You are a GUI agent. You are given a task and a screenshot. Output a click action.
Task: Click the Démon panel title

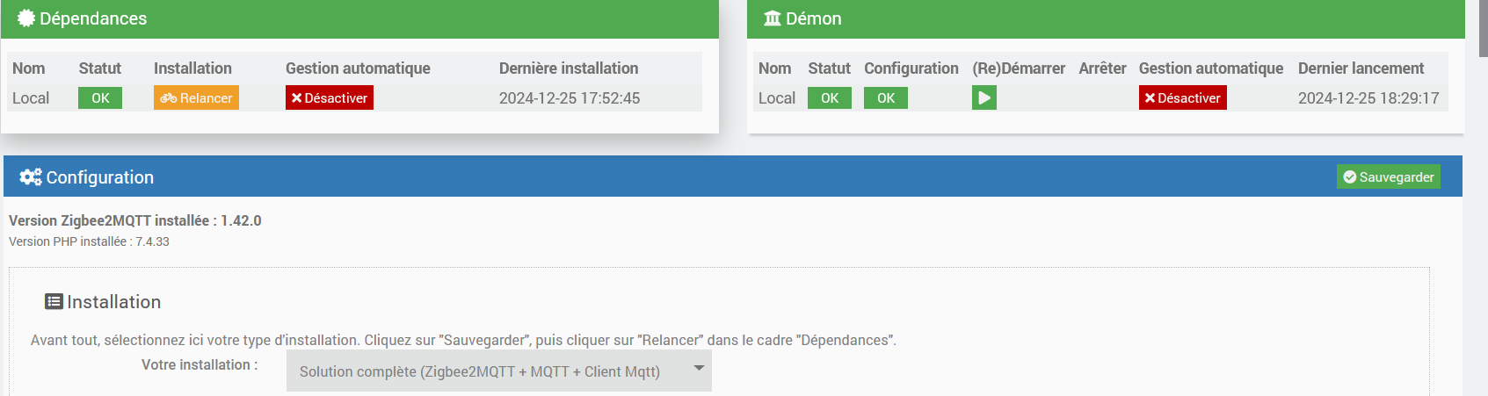coord(813,18)
